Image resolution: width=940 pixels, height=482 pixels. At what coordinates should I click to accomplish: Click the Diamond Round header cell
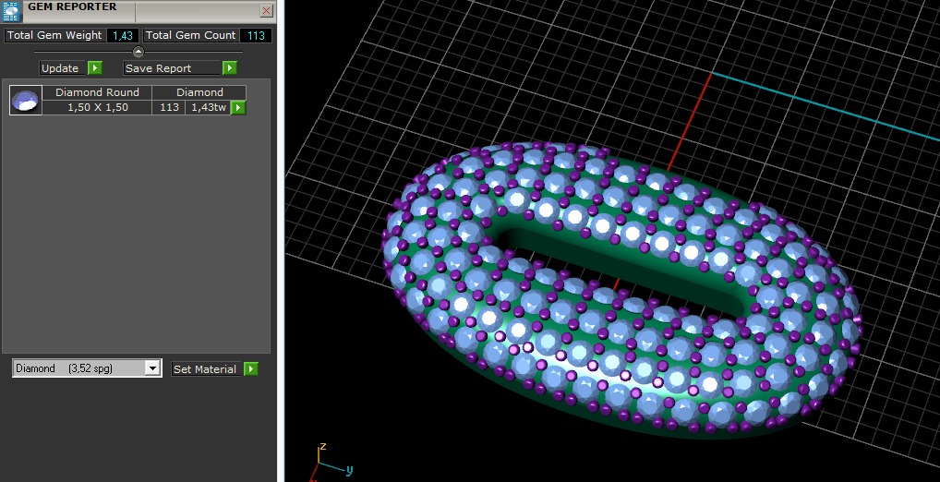tap(97, 92)
